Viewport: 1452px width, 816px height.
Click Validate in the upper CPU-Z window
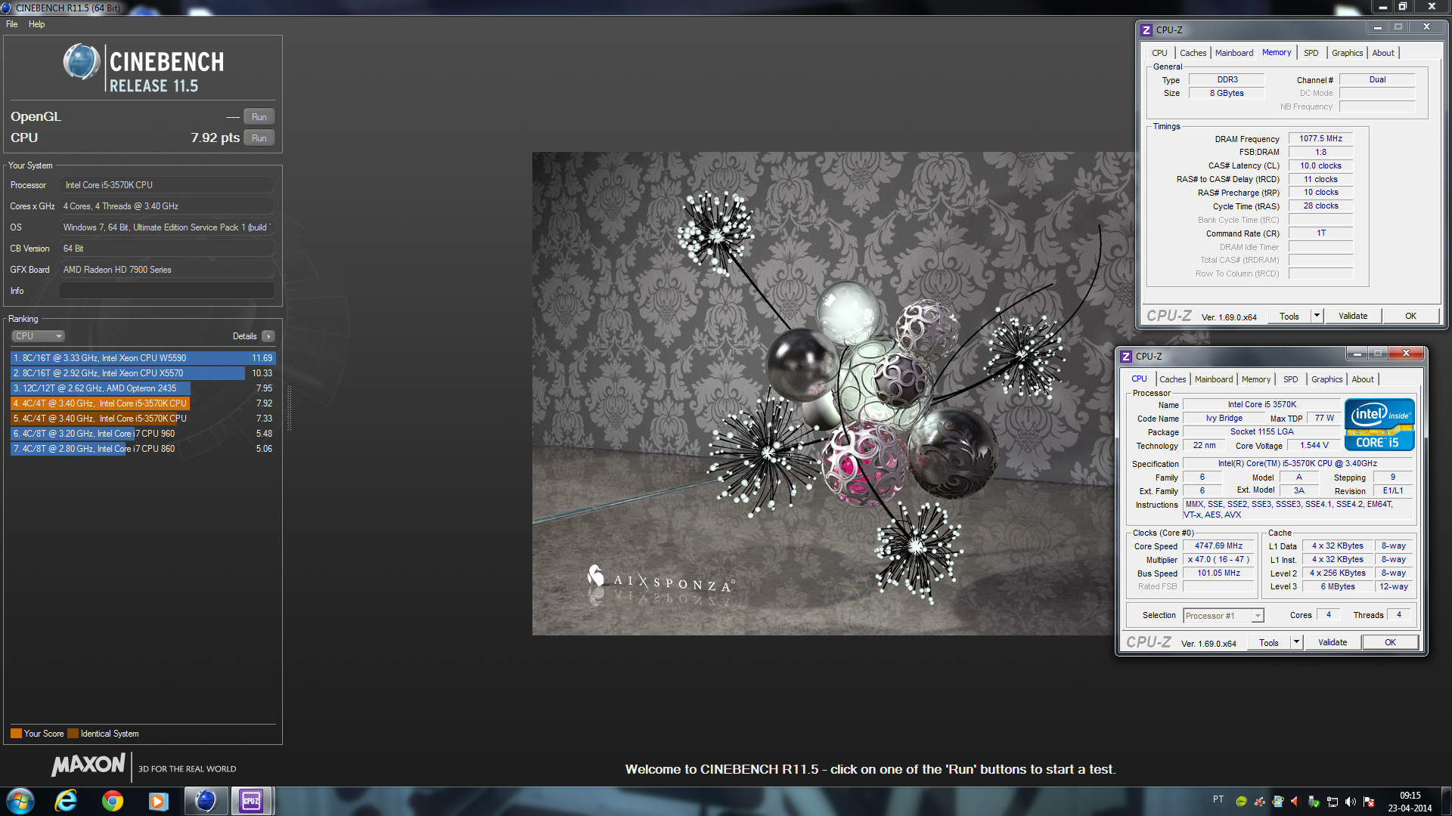pyautogui.click(x=1353, y=316)
